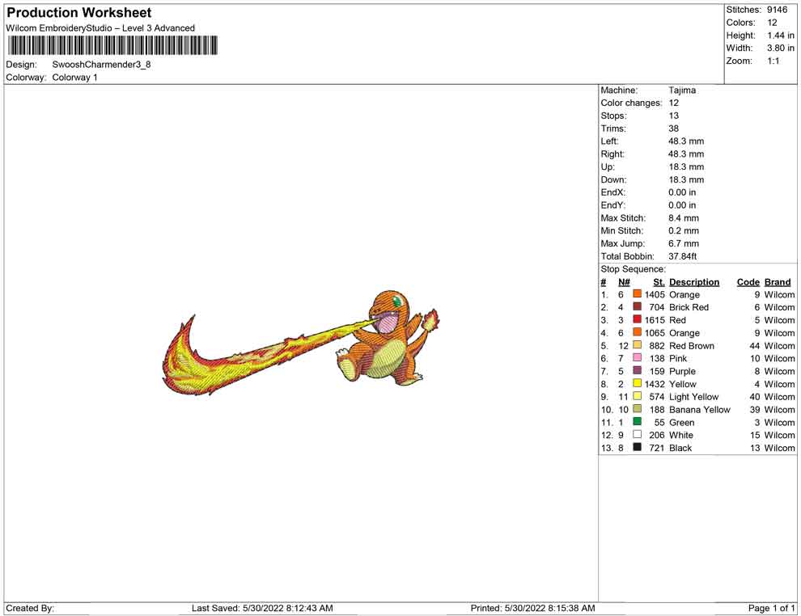Click the Description column header
Image resolution: width=801 pixels, height=616 pixels.
click(694, 281)
